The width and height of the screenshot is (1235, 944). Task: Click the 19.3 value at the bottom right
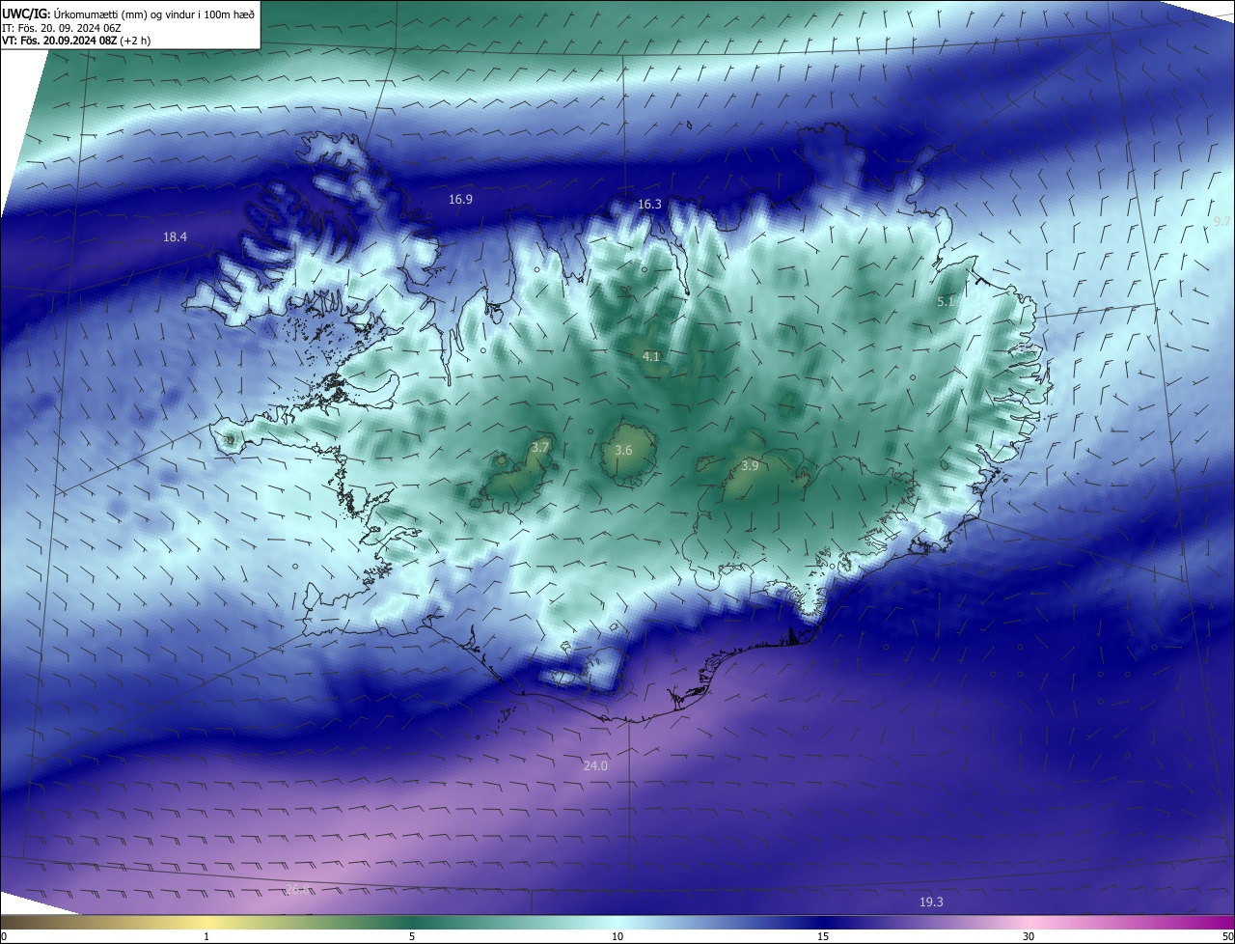tap(931, 902)
